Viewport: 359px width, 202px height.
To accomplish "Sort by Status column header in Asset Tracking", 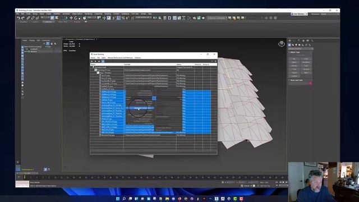I will point(185,65).
